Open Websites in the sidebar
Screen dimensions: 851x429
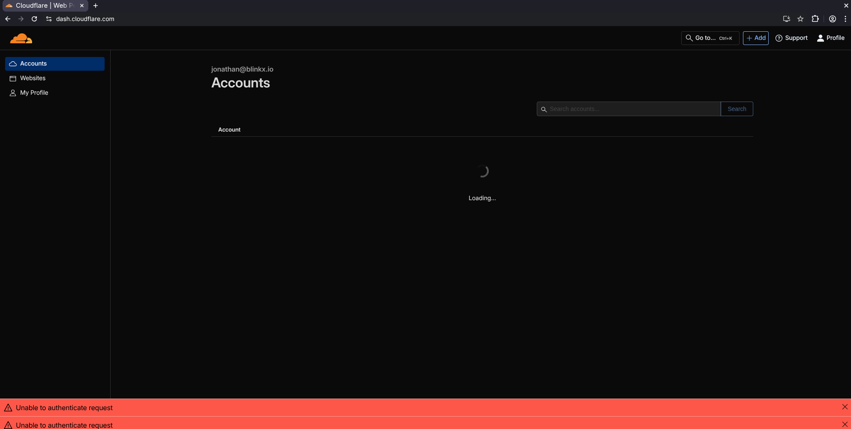click(x=55, y=78)
